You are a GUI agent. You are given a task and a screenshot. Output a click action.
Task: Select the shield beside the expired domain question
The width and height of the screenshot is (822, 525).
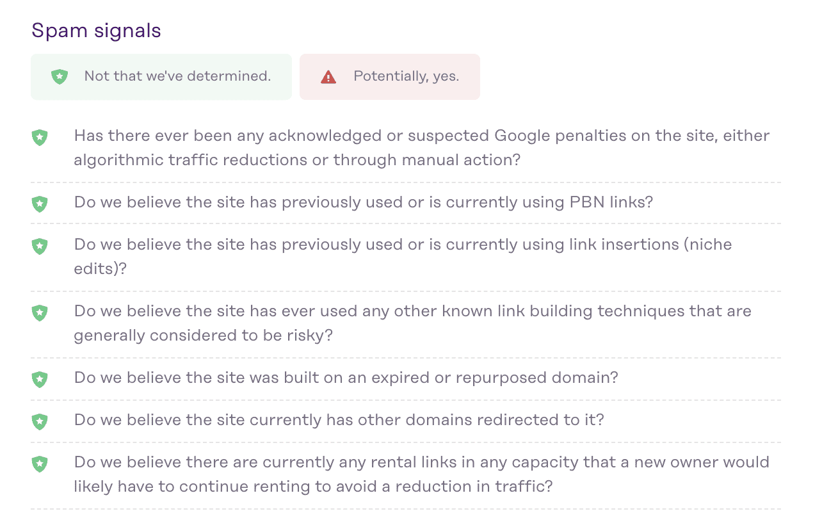point(40,379)
